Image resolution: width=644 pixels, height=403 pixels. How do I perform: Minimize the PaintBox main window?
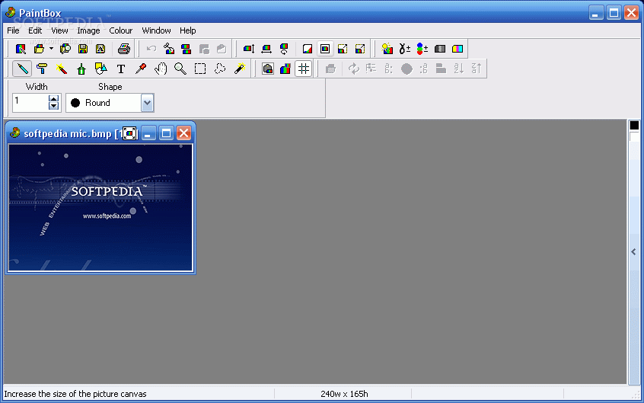[x=596, y=12]
